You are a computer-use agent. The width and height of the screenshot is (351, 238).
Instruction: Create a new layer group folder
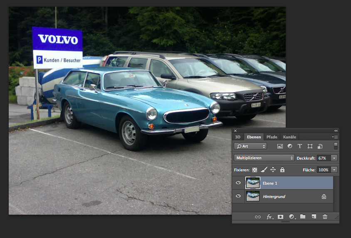pyautogui.click(x=303, y=216)
